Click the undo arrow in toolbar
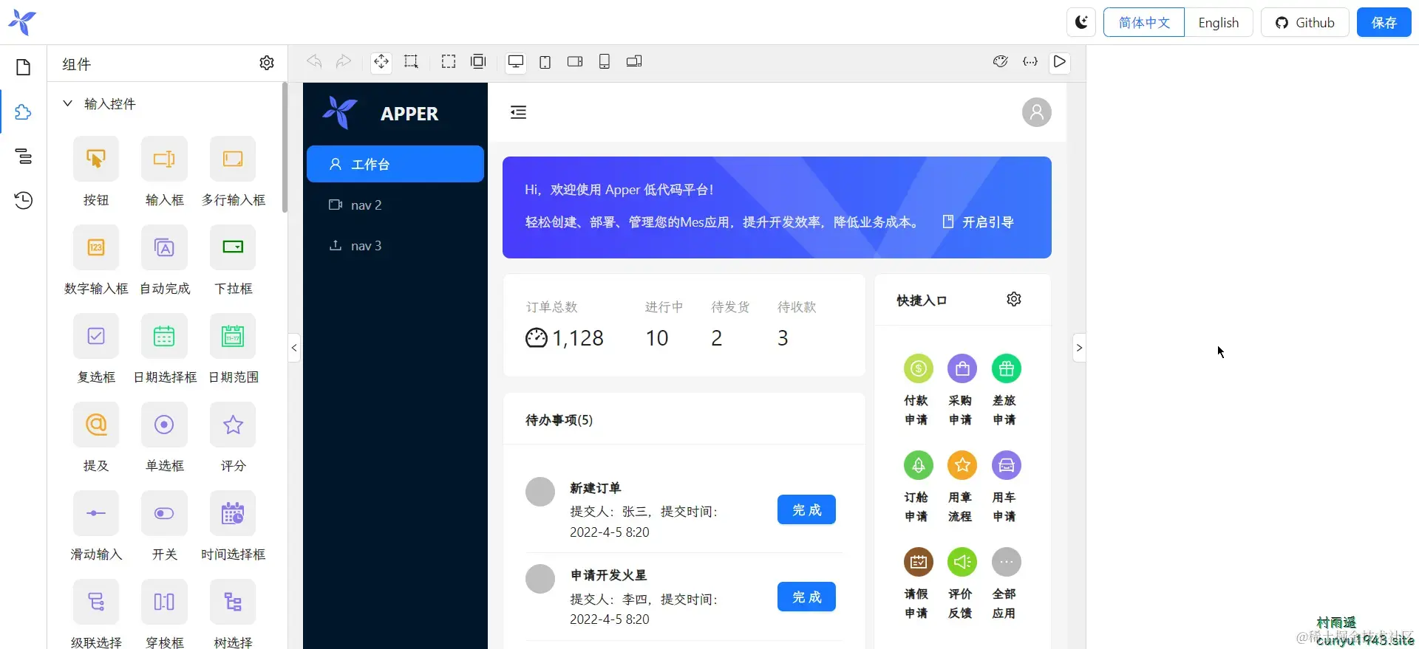 click(x=314, y=61)
